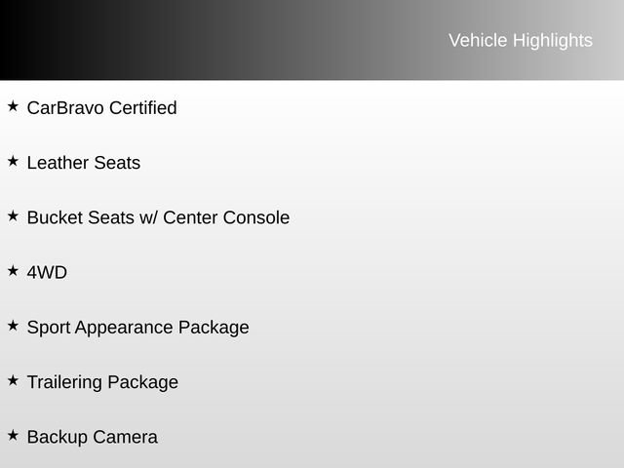This screenshot has height=468, width=624.
Task: Click the Sport Appearance Package text
Action: tap(137, 328)
